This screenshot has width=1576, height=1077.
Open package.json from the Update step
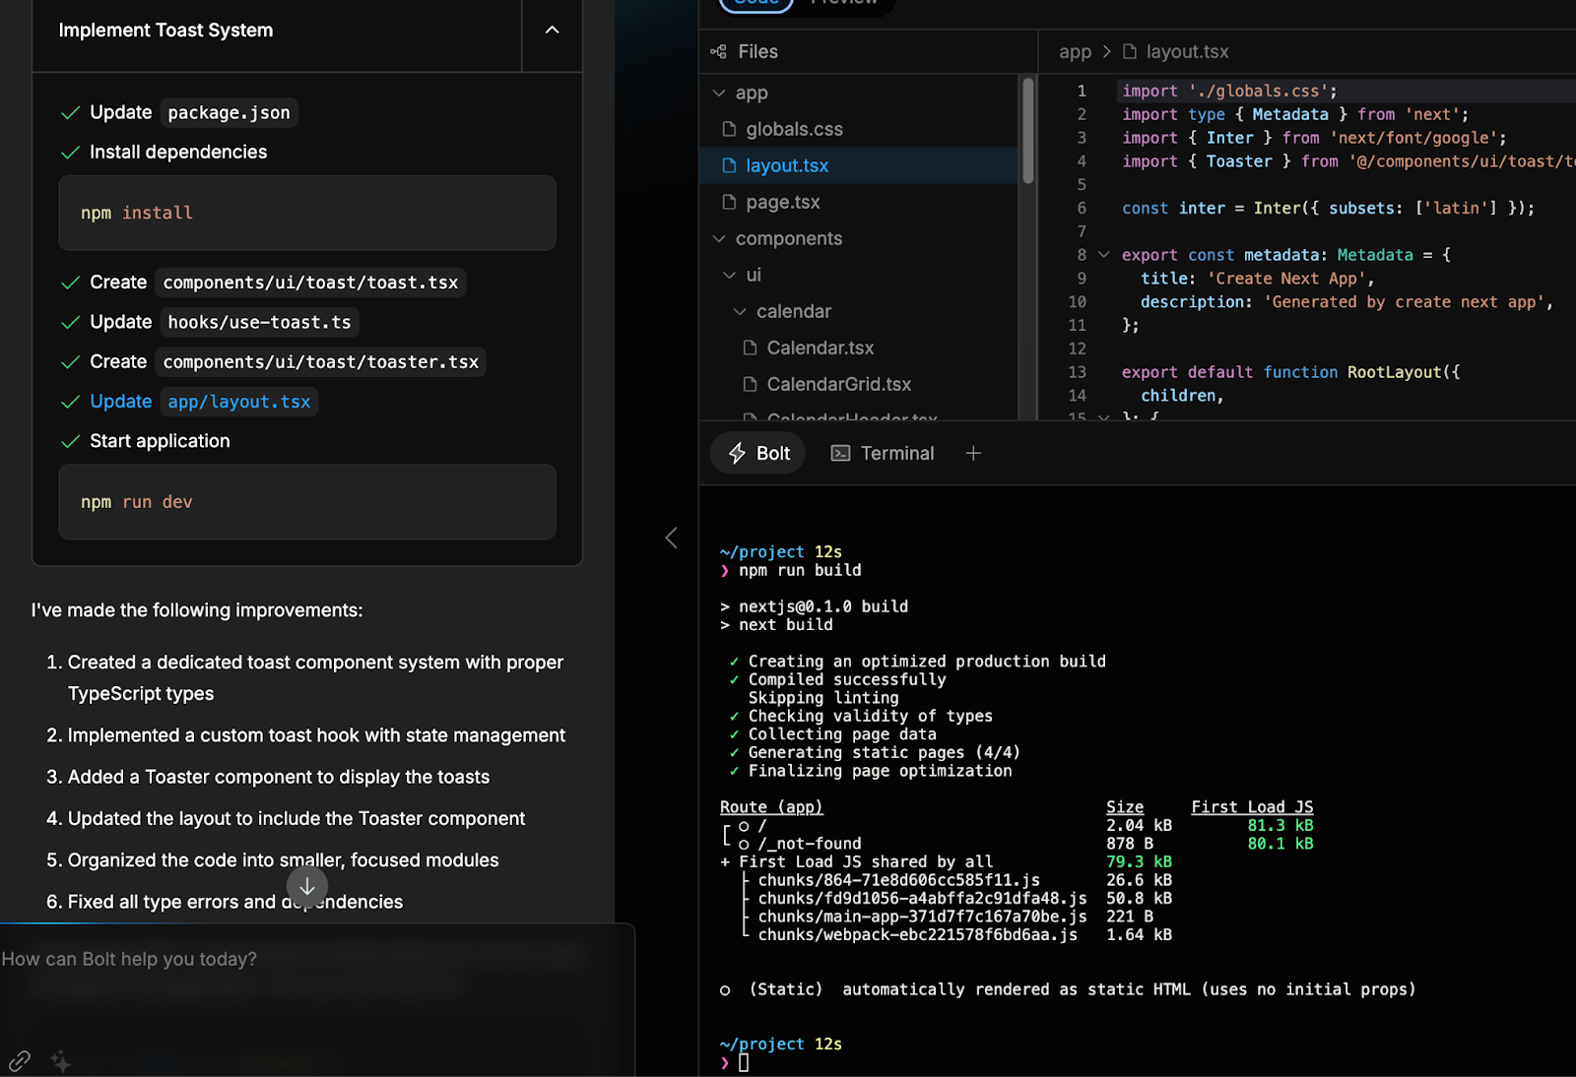(229, 112)
